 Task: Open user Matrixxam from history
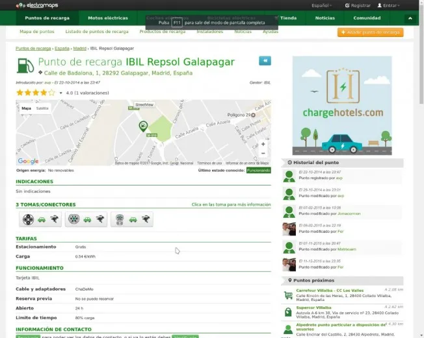[x=347, y=249]
